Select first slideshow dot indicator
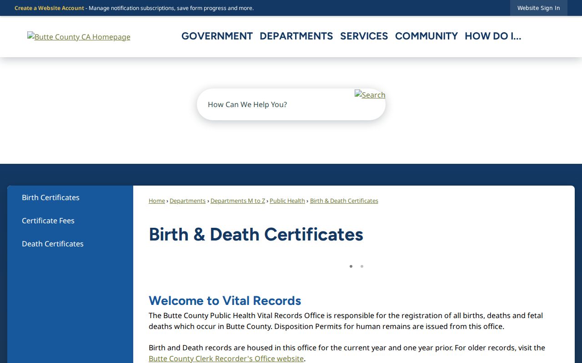582x363 pixels. pyautogui.click(x=351, y=266)
